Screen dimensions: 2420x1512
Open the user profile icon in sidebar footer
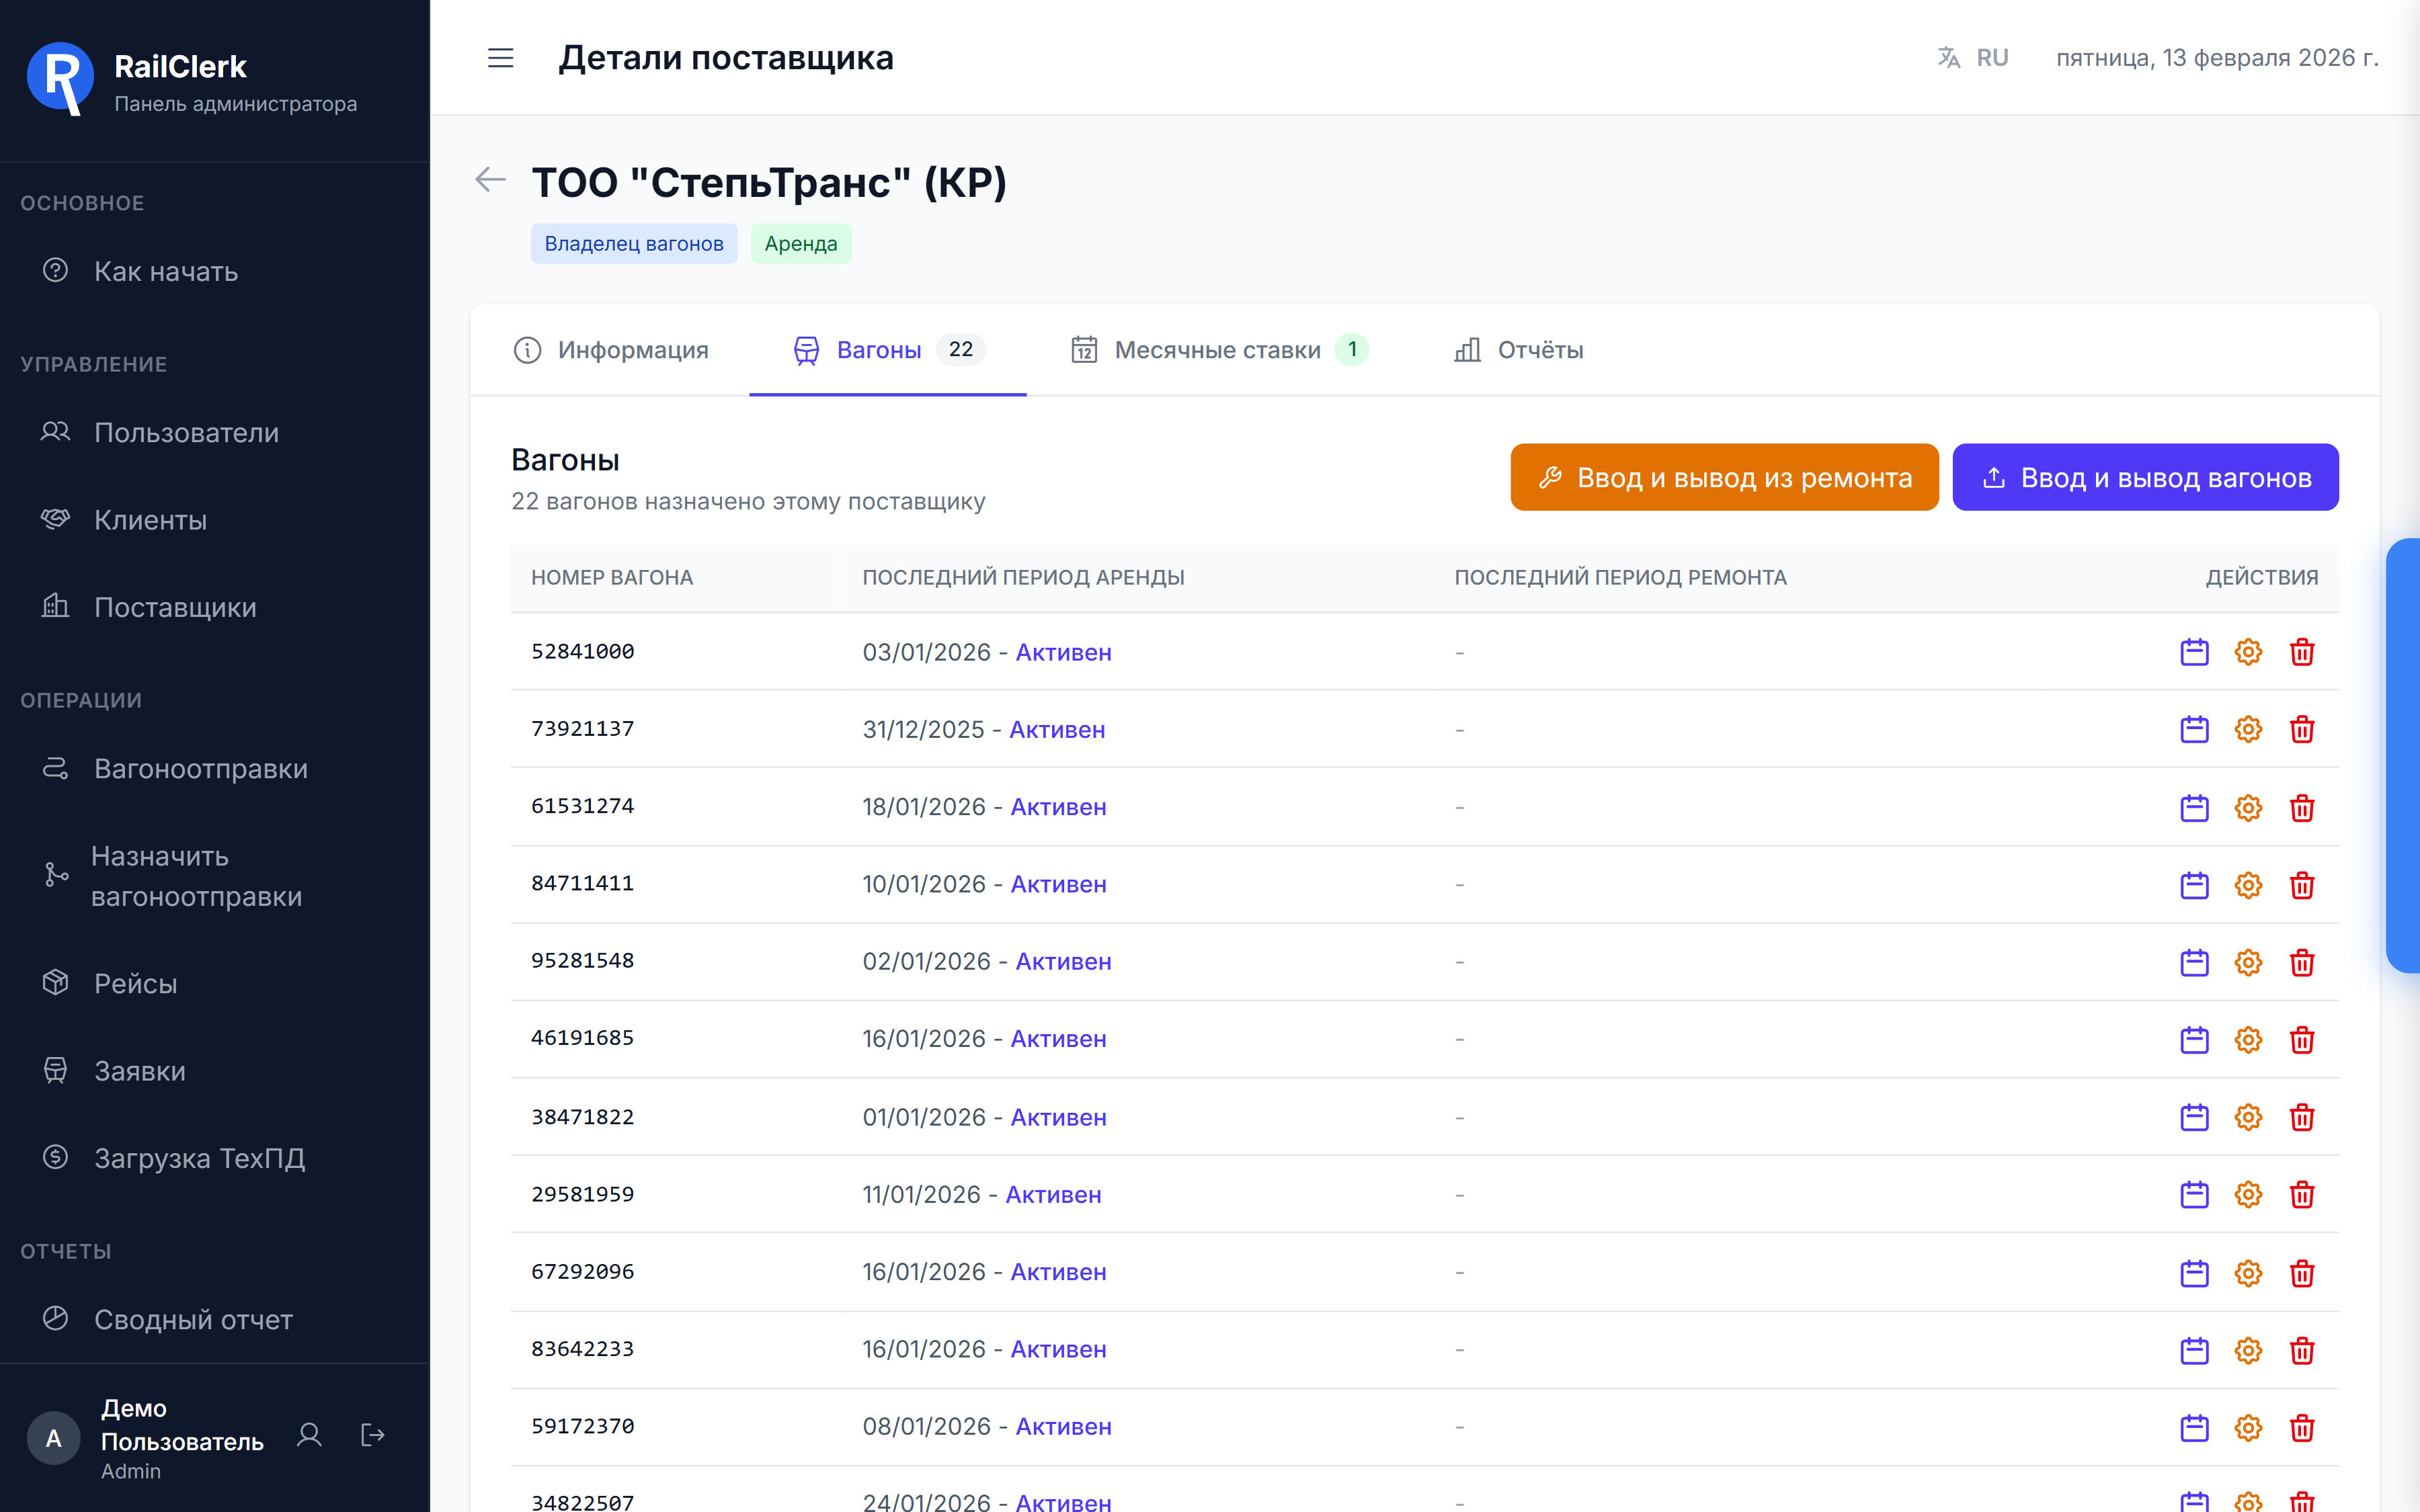[309, 1435]
